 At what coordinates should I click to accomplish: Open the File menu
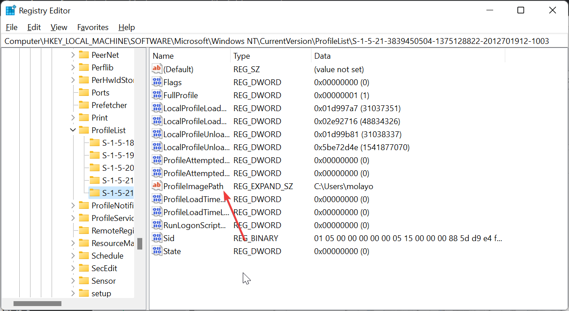[x=12, y=27]
